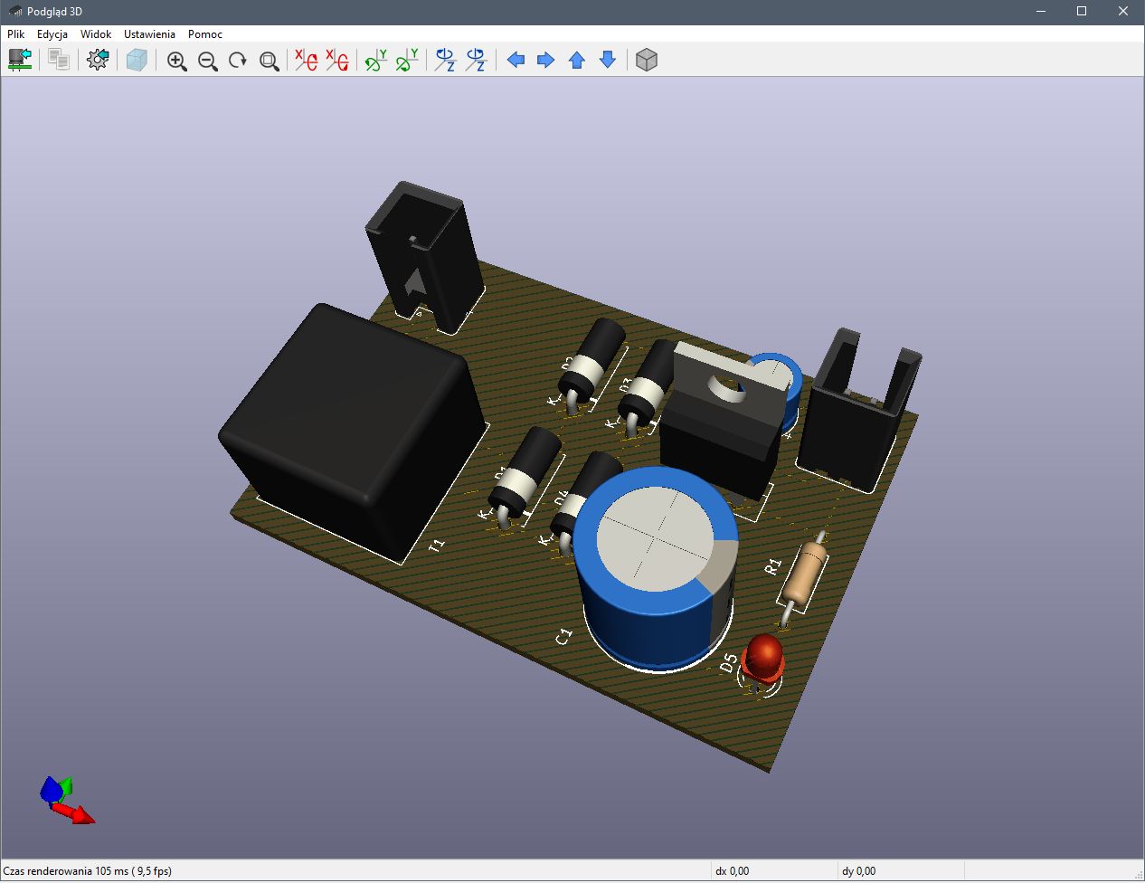Click the reload board icon

[20, 60]
